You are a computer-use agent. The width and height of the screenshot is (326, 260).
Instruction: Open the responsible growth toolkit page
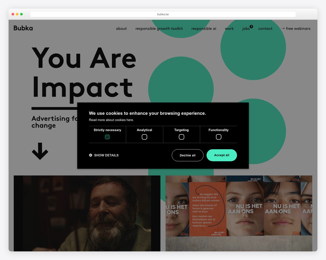pos(159,29)
